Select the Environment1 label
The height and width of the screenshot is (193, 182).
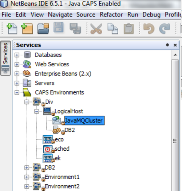pos(62,177)
